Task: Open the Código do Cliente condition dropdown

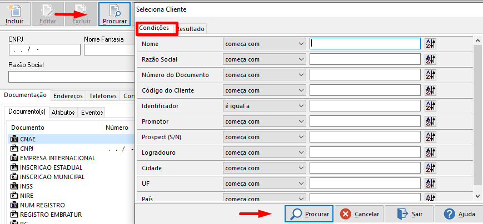Action: click(265, 90)
